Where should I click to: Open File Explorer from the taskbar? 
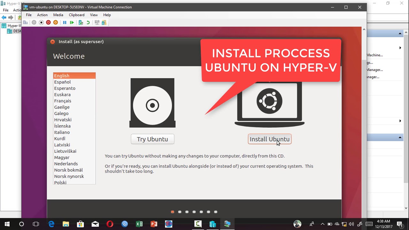pyautogui.click(x=66, y=224)
